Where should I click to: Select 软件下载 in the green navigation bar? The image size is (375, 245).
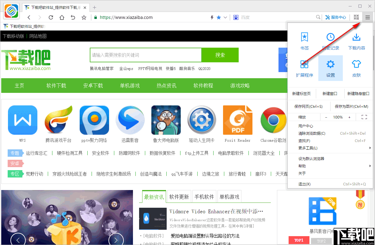coord(56,86)
